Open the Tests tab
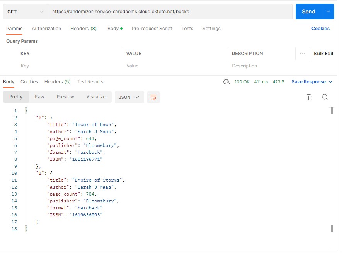The image size is (342, 253). tap(187, 28)
